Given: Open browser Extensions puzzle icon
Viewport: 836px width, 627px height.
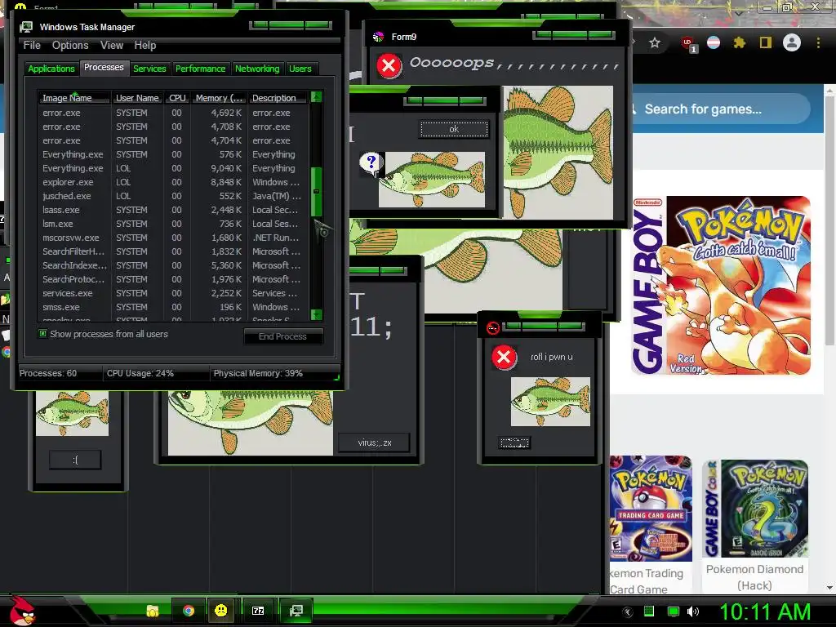Looking at the screenshot, I should [740, 42].
